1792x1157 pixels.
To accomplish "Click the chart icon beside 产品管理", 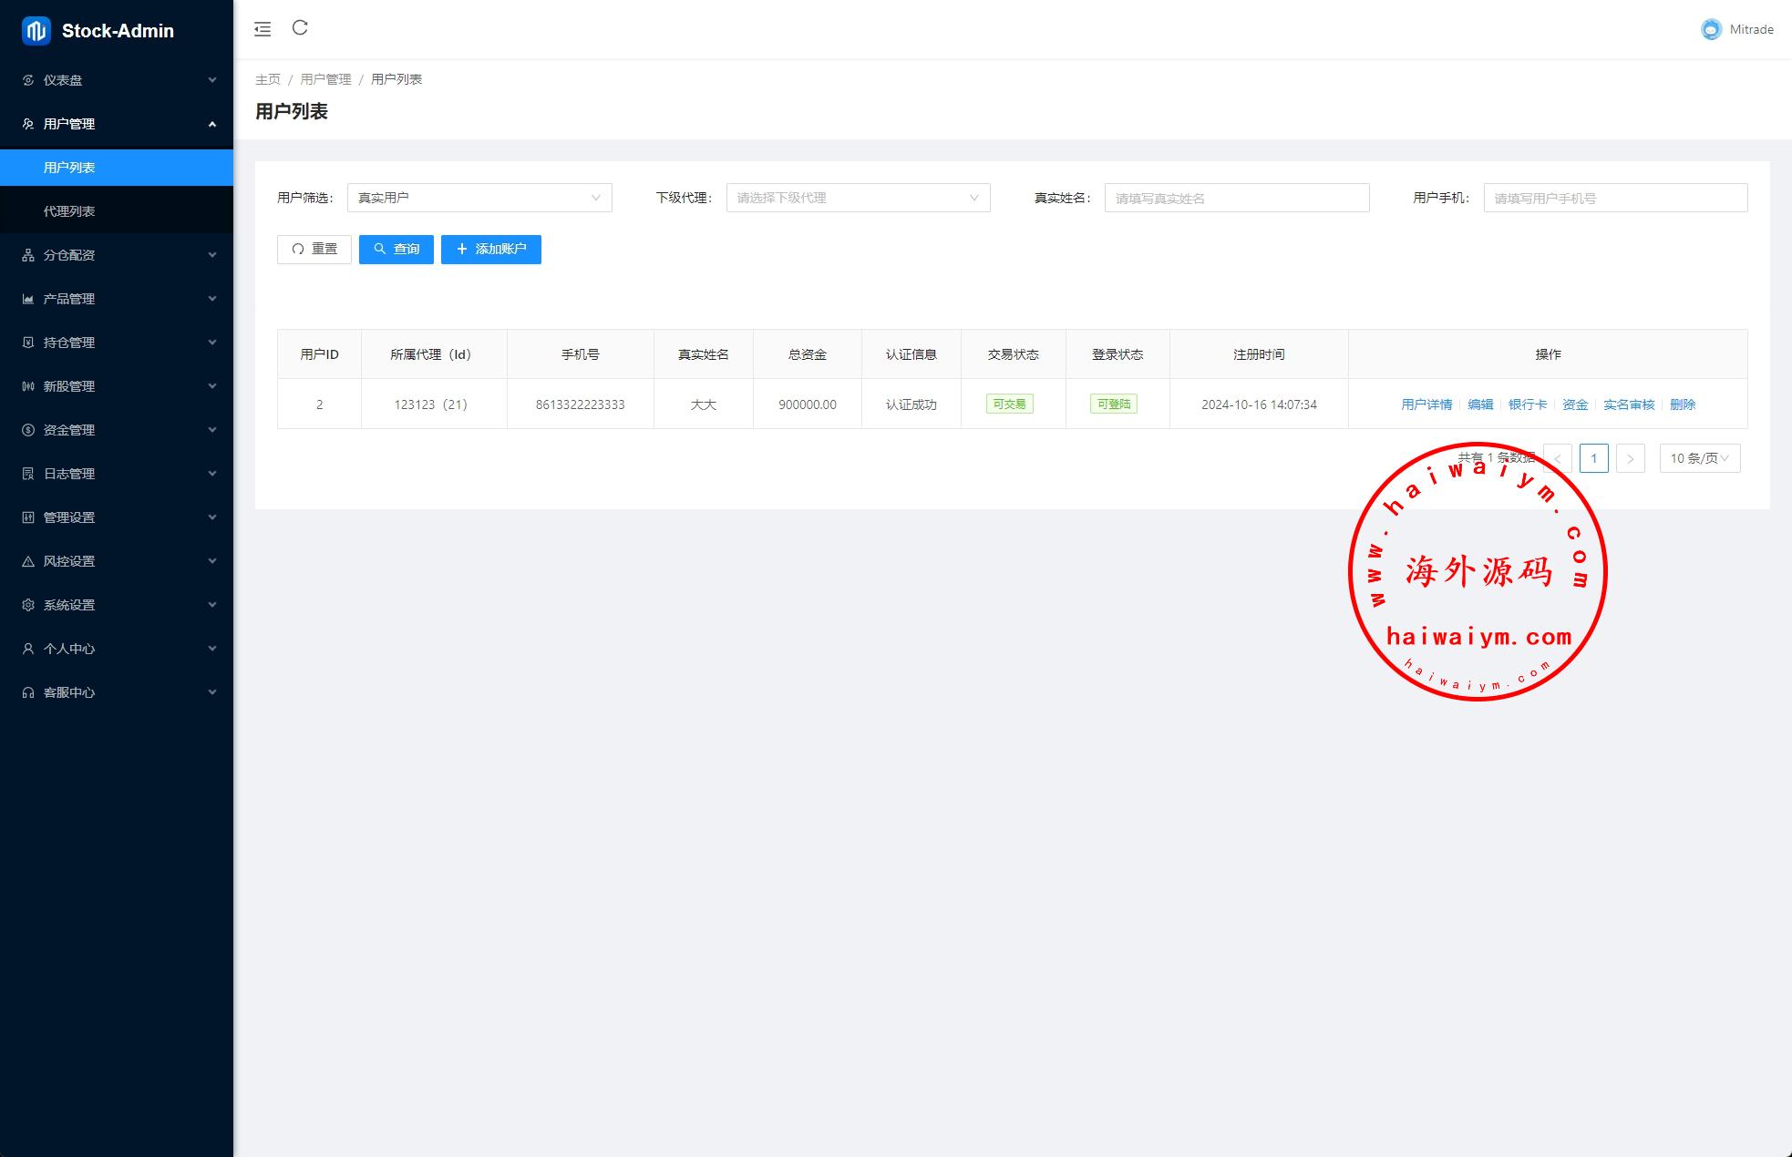I will point(28,299).
